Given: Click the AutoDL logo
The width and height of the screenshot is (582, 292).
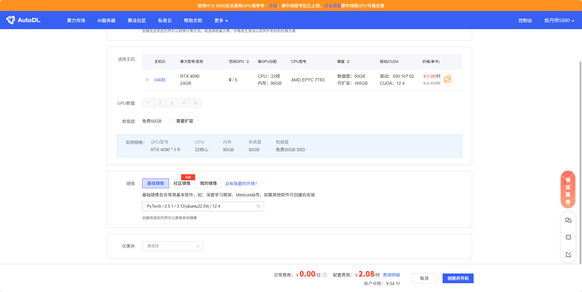Looking at the screenshot, I should point(23,20).
